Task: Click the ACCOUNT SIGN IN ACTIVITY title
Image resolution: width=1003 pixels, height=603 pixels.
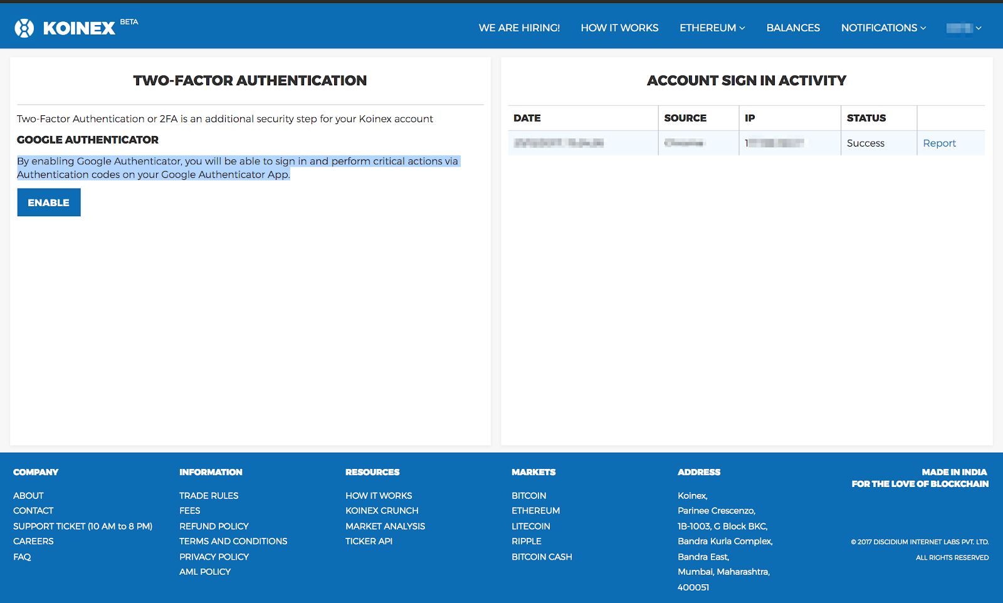Action: 747,81
